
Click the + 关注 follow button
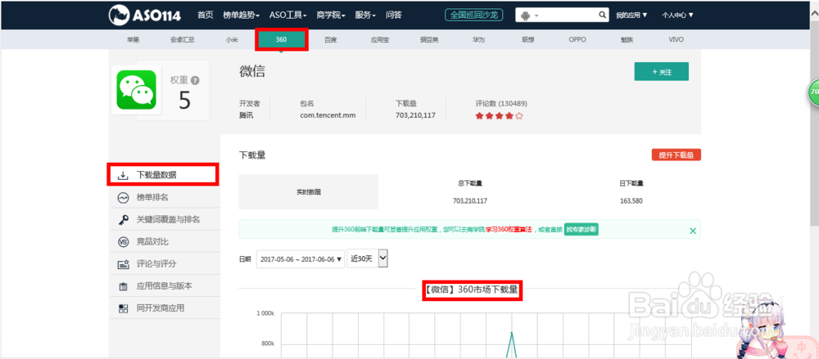click(661, 72)
